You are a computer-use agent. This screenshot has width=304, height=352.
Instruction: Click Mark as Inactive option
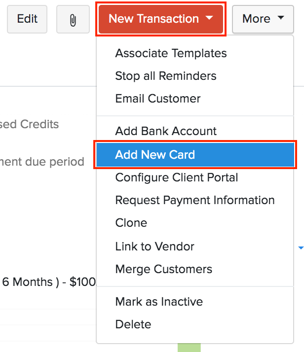159,302
